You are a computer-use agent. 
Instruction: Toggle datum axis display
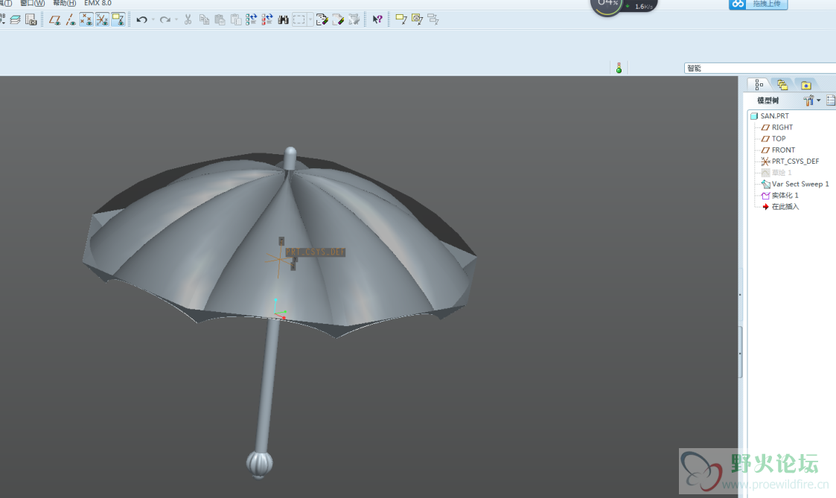click(x=71, y=20)
